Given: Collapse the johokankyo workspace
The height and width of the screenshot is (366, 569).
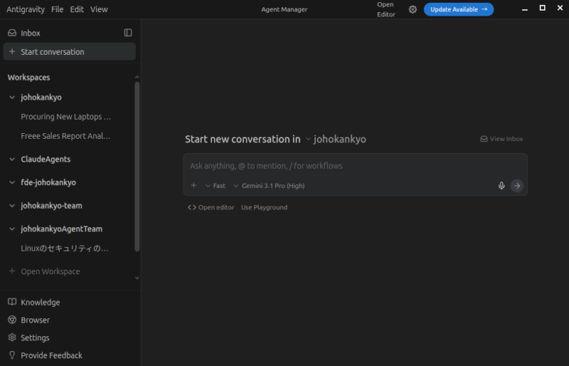Looking at the screenshot, I should click(x=12, y=98).
